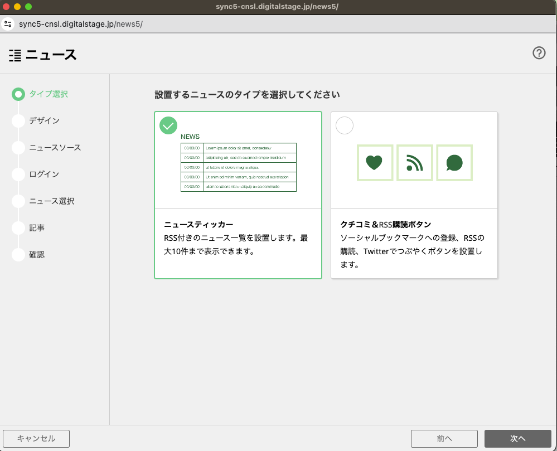
Task: Click the site settings icon in address bar
Action: point(8,24)
